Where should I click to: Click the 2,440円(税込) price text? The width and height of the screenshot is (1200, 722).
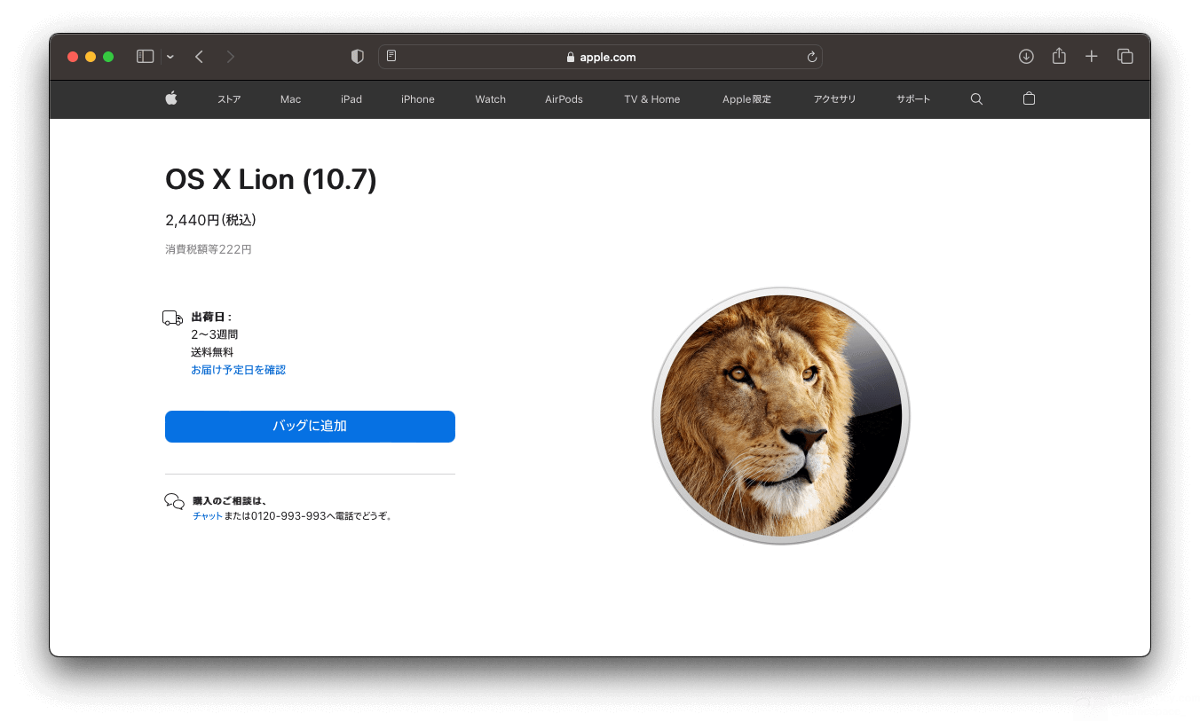[210, 220]
